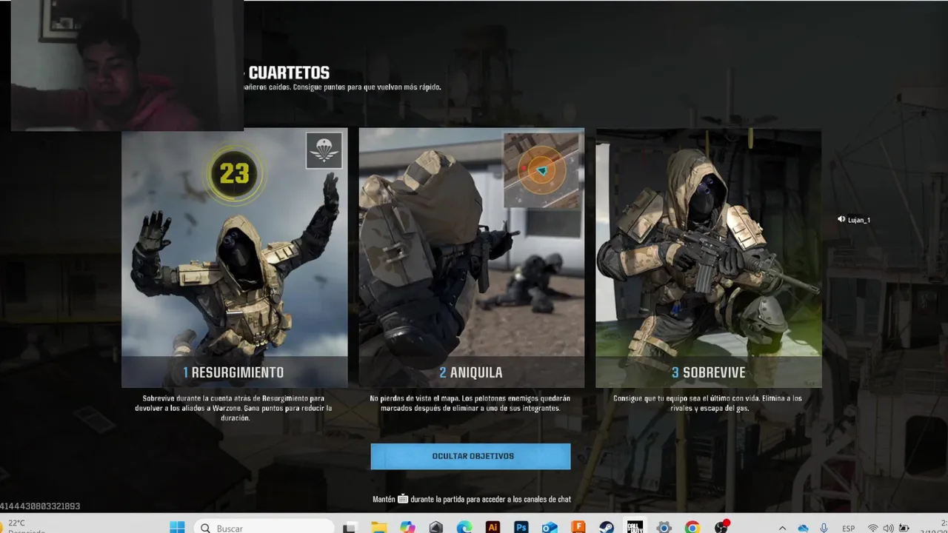Click the OneDrive cloud tray icon
This screenshot has width=948, height=533.
[803, 528]
